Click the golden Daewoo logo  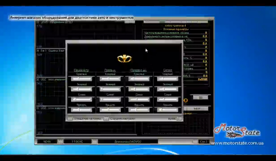coord(124,59)
